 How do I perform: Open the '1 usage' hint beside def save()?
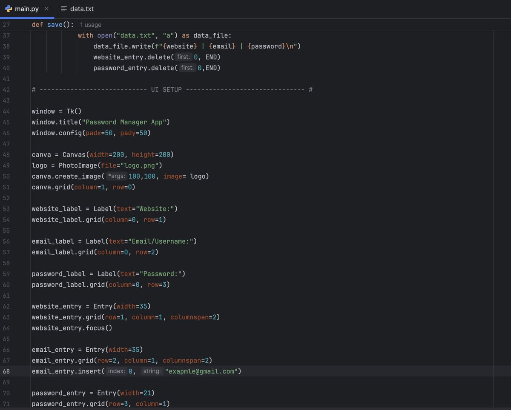point(91,25)
